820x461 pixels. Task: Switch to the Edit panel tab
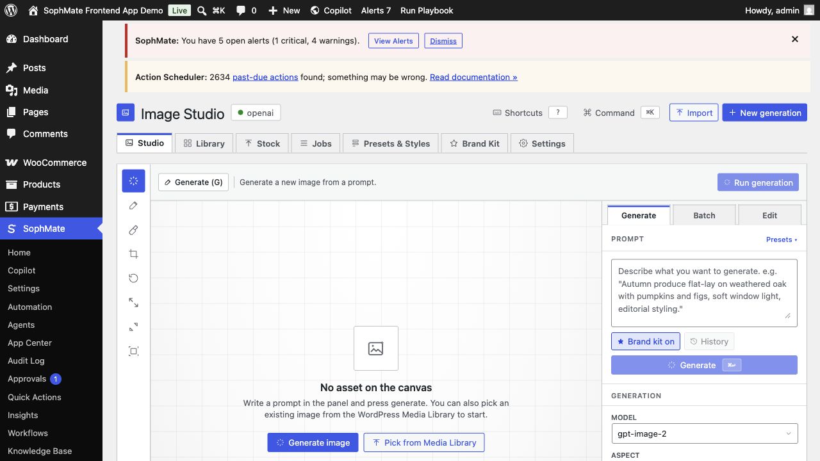[769, 215]
